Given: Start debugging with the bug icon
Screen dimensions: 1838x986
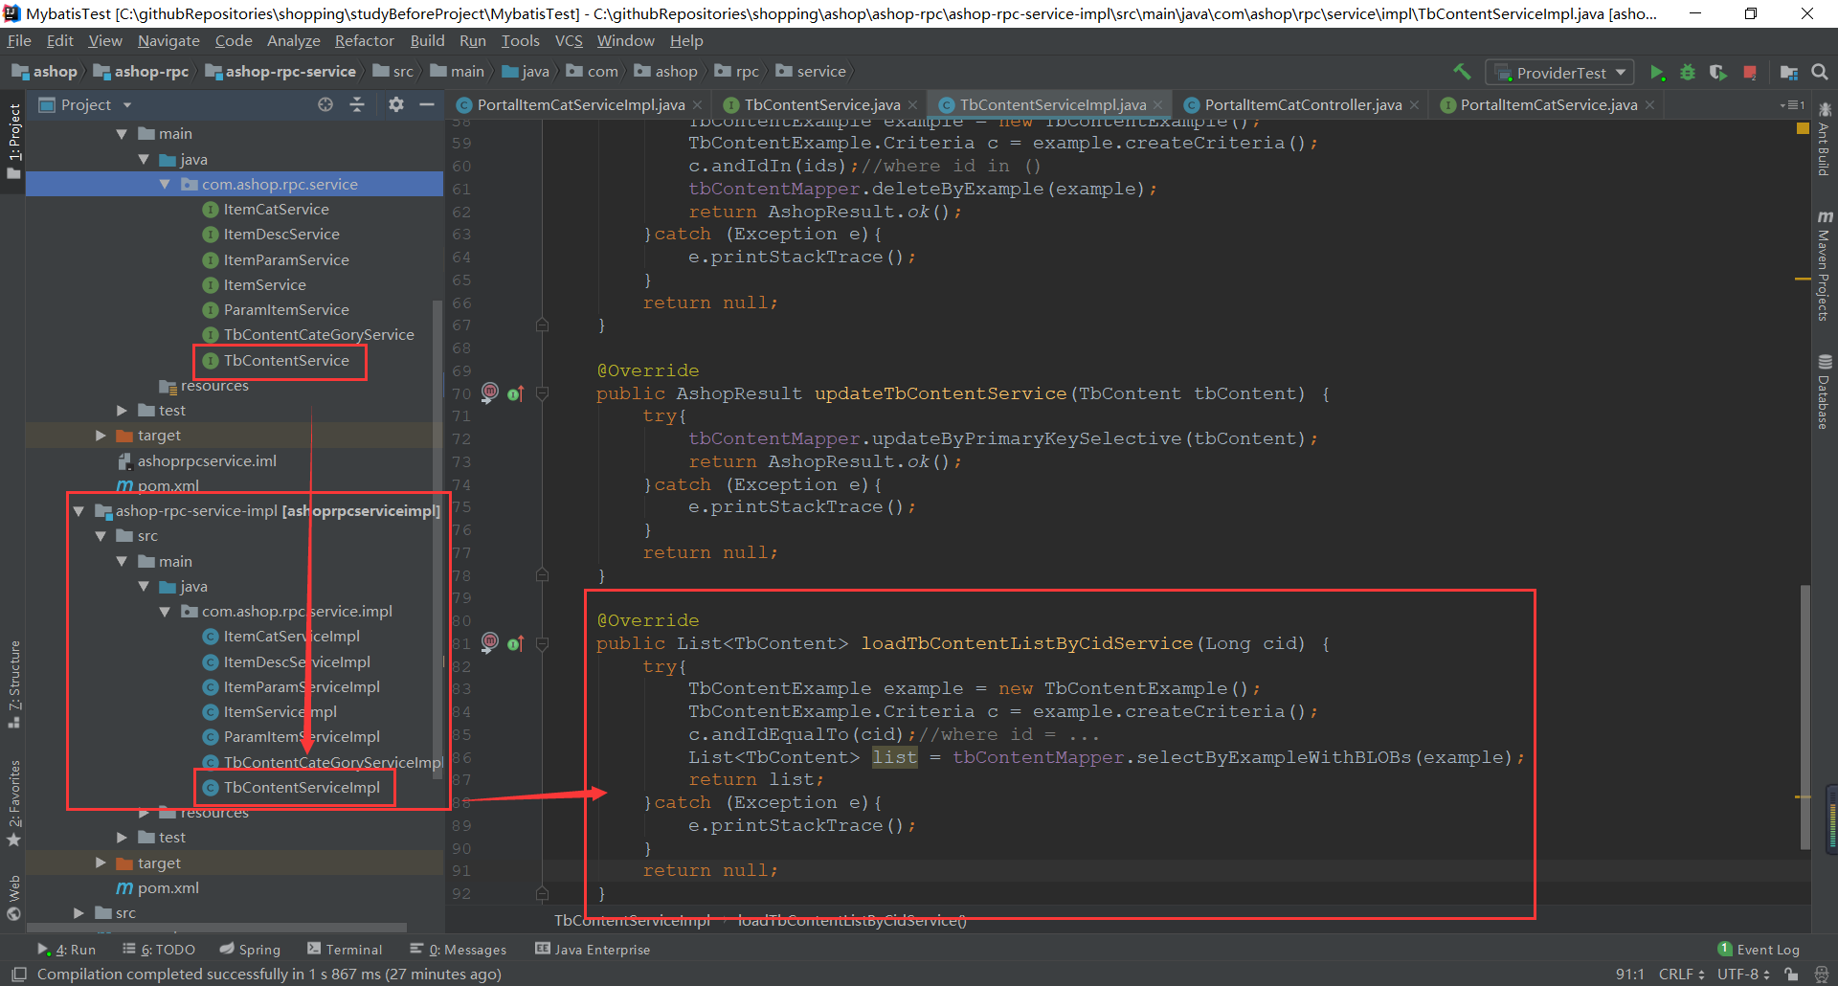Looking at the screenshot, I should [x=1688, y=72].
